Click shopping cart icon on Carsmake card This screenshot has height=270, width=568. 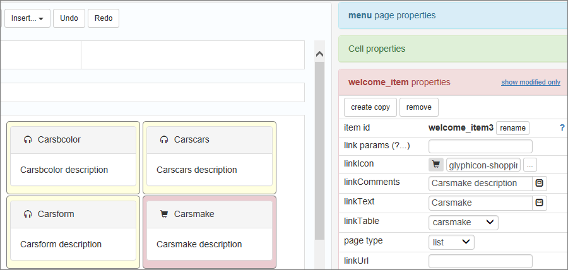tap(164, 214)
